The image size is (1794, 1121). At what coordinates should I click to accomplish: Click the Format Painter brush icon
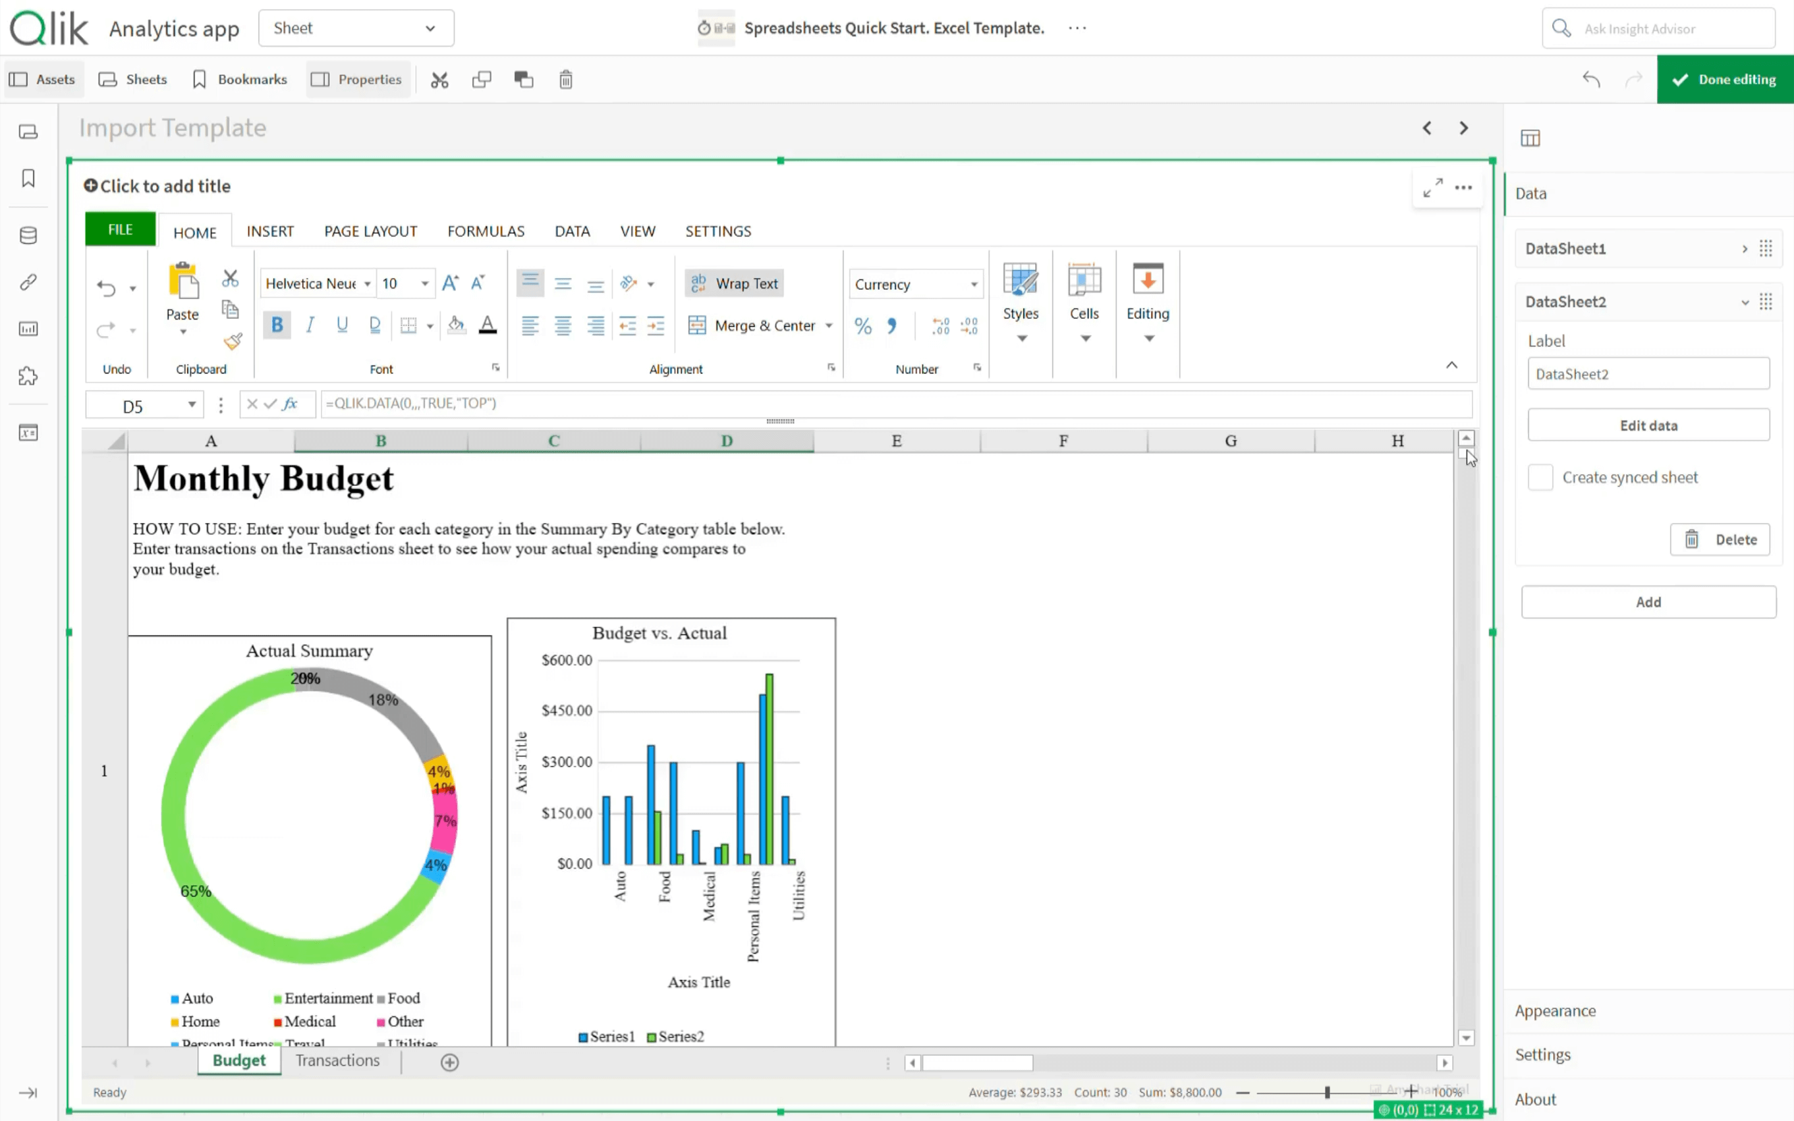tap(232, 342)
